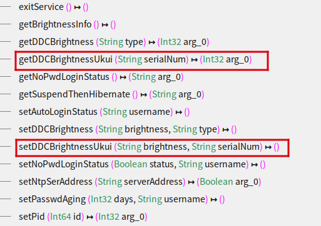Screen dimensions: 321x226
Task: Click the String username argument of setAutoLoginStatus
Action: 136,112
